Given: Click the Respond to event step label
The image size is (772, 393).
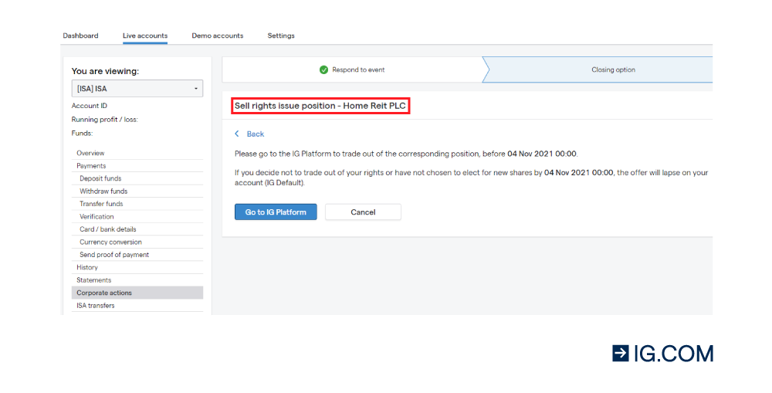Looking at the screenshot, I should [x=358, y=70].
